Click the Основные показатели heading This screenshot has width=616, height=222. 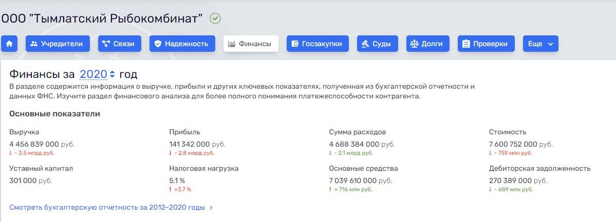[x=54, y=114]
